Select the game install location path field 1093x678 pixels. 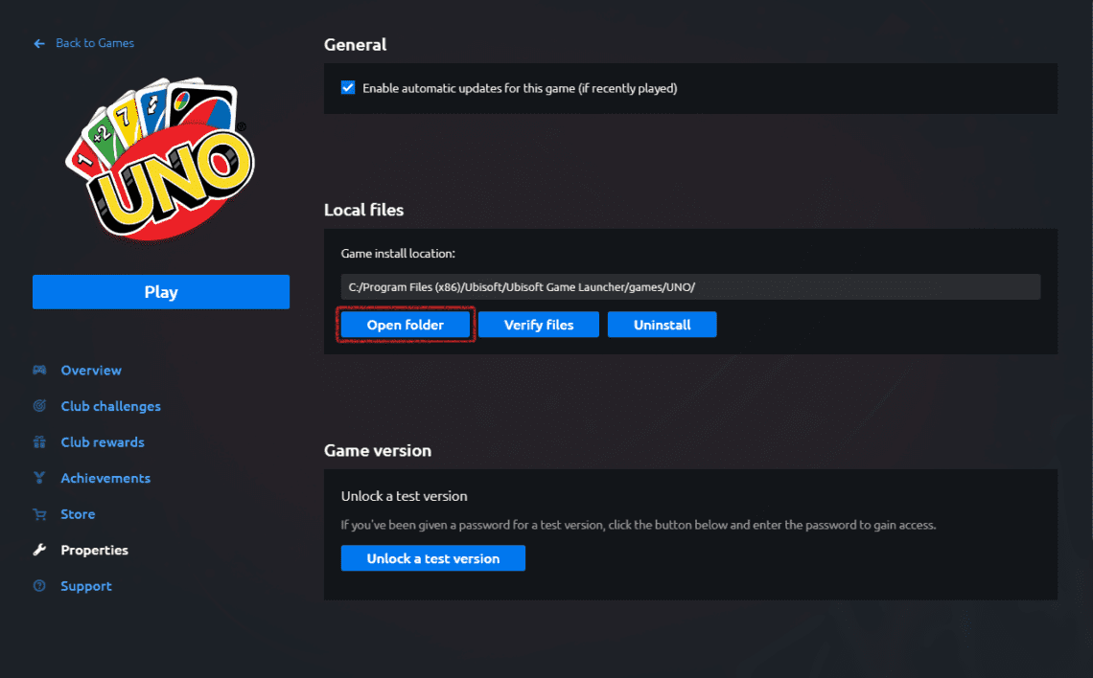(x=690, y=285)
